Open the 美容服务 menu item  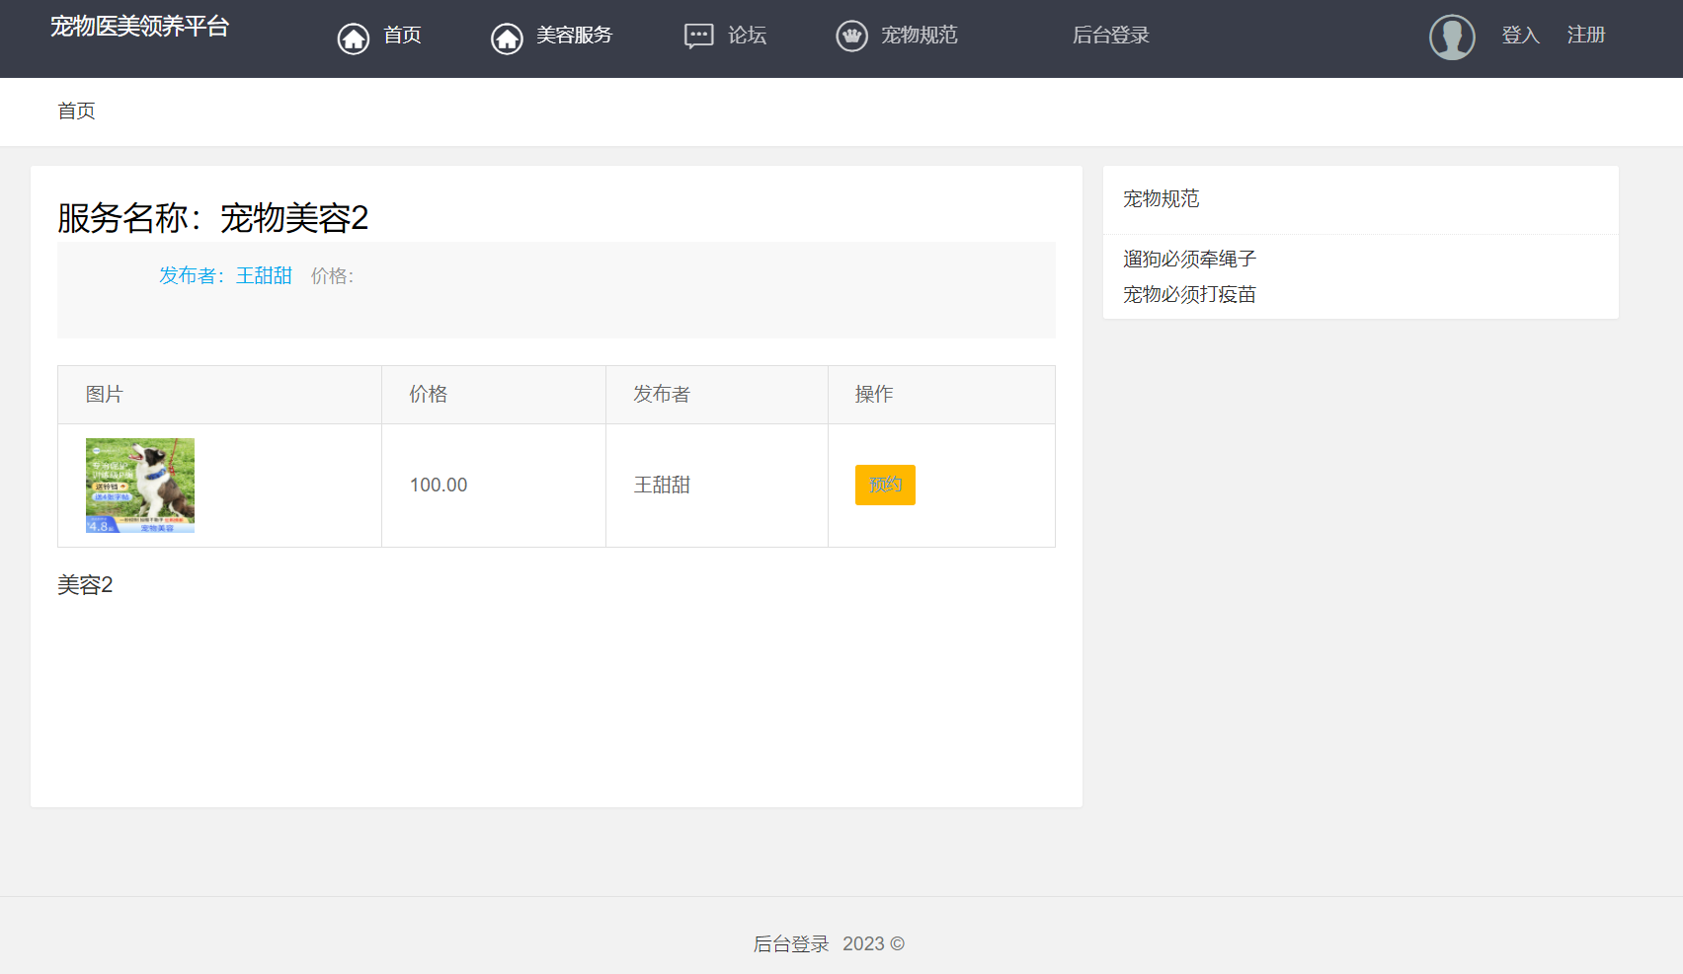click(574, 36)
